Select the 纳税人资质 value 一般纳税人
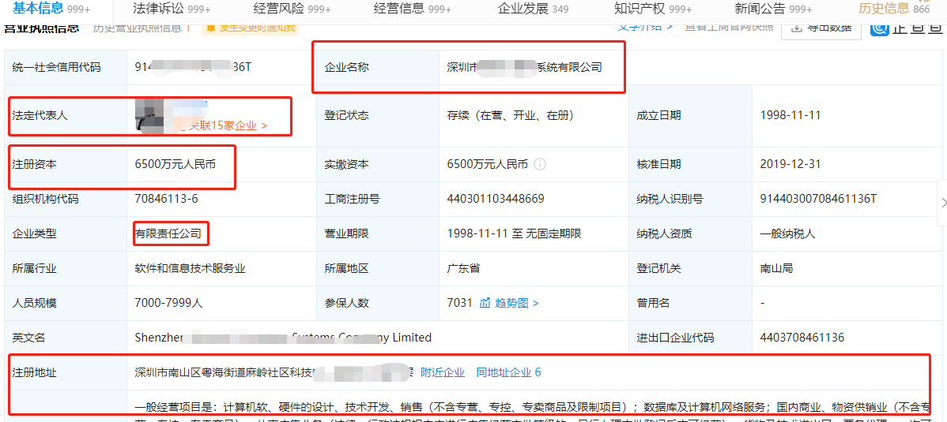The image size is (947, 422). click(787, 234)
